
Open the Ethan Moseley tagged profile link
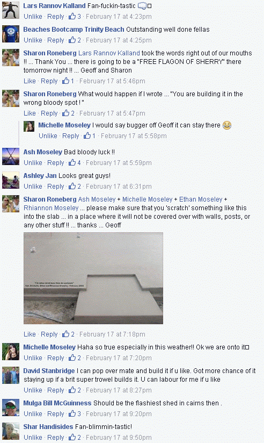[x=201, y=199]
